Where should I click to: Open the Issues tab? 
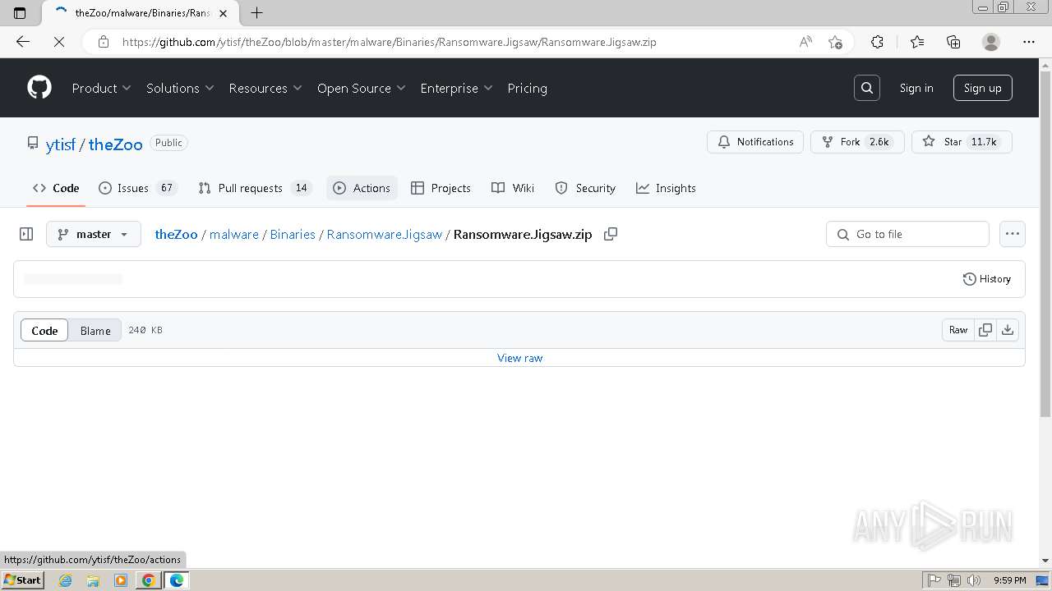point(137,188)
